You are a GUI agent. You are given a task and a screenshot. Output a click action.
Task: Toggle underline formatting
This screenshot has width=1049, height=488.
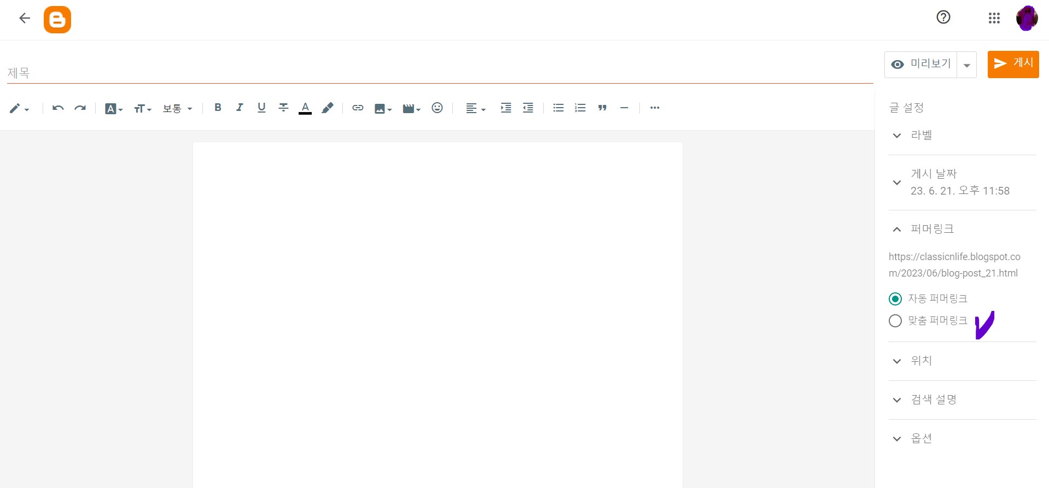[261, 108]
